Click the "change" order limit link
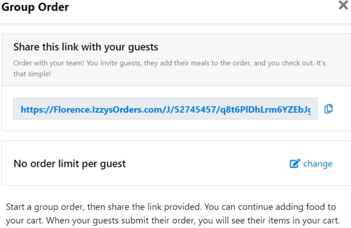The image size is (351, 228). pyautogui.click(x=318, y=164)
